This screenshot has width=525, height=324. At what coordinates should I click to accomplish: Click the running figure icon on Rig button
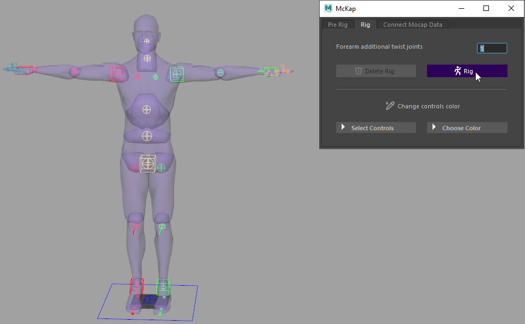(457, 71)
